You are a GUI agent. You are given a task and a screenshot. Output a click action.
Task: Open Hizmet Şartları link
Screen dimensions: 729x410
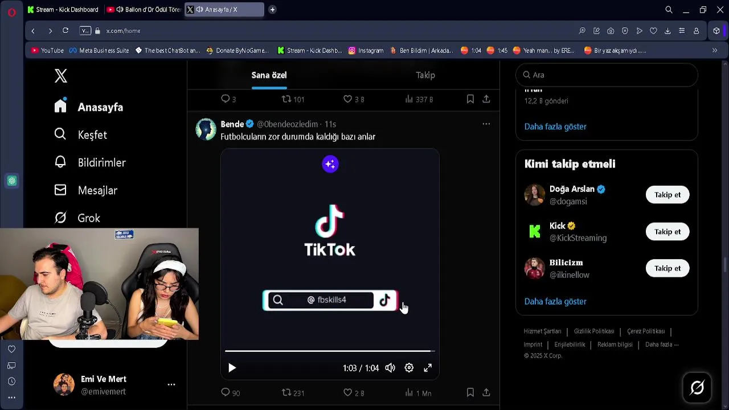pos(542,331)
